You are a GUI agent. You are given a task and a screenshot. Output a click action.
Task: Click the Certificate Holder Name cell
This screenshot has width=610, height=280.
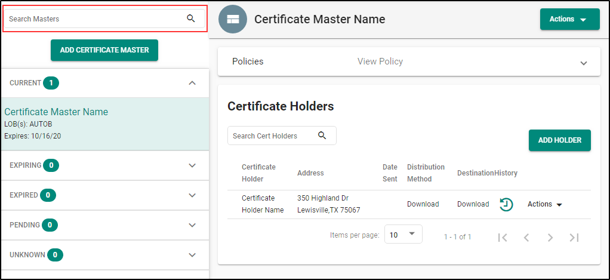263,204
